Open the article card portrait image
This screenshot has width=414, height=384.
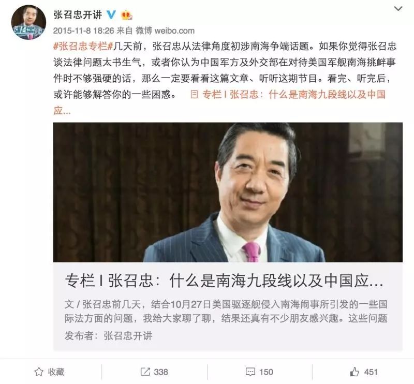point(228,193)
